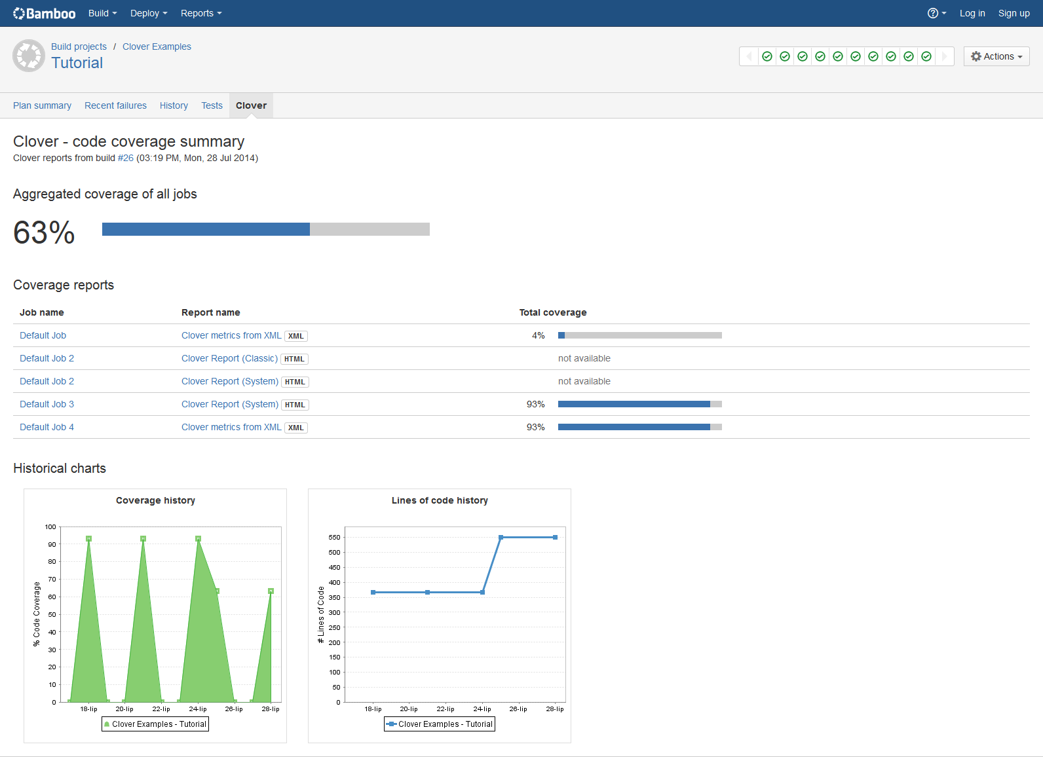
Task: Click Default Job 4's 93% coverage bar
Action: tap(640, 427)
